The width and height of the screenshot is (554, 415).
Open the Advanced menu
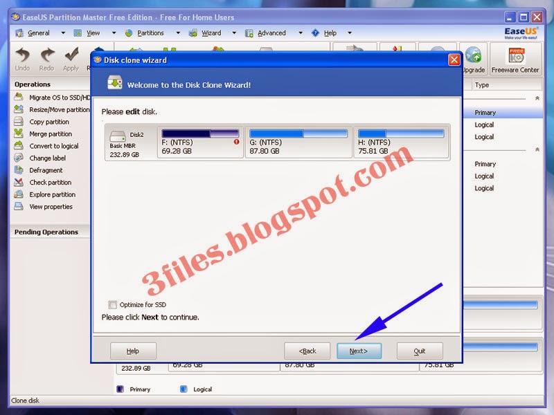[271, 33]
